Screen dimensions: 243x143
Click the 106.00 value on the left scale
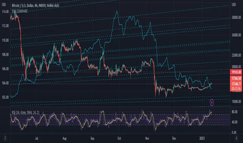coord(5,69)
